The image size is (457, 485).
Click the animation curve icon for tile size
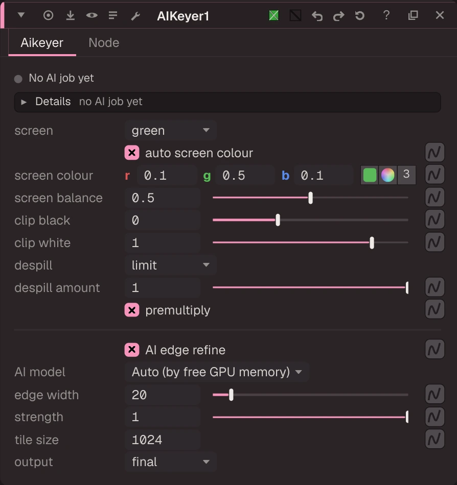point(435,439)
